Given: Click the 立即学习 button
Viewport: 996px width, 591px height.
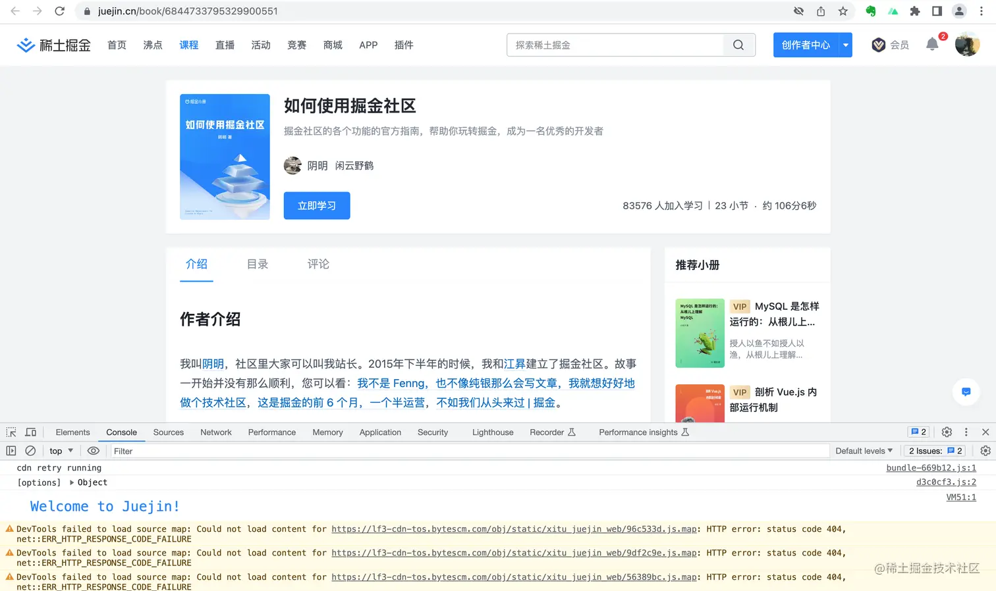Looking at the screenshot, I should (x=317, y=205).
